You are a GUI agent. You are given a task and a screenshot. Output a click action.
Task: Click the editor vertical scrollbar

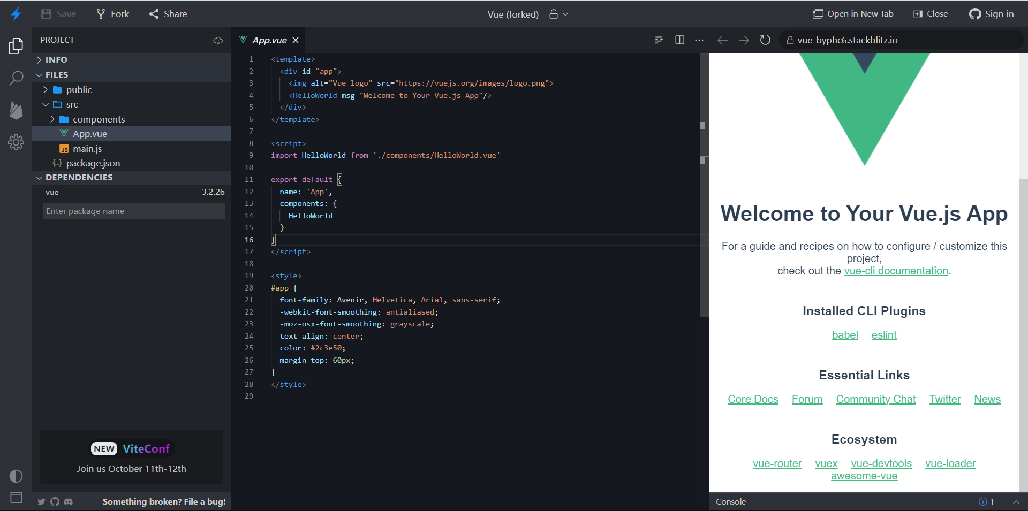point(705,185)
